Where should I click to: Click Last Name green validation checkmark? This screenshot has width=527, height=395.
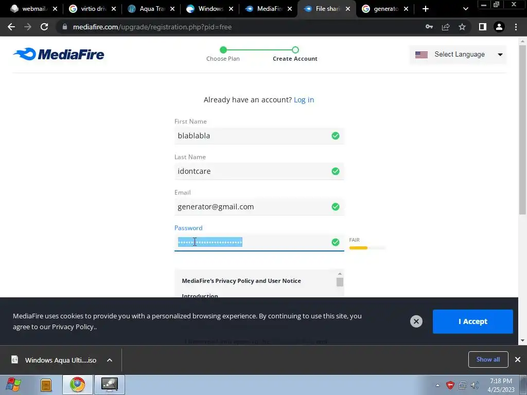click(336, 171)
